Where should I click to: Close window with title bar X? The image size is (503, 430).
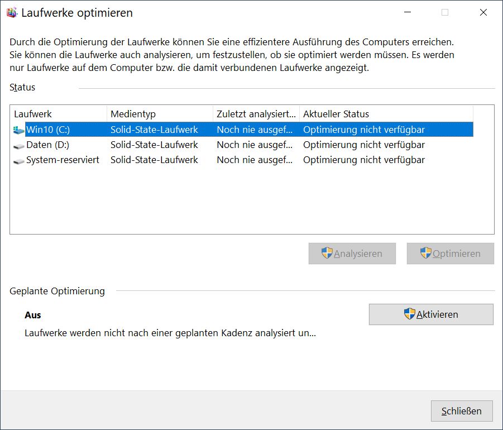[483, 12]
